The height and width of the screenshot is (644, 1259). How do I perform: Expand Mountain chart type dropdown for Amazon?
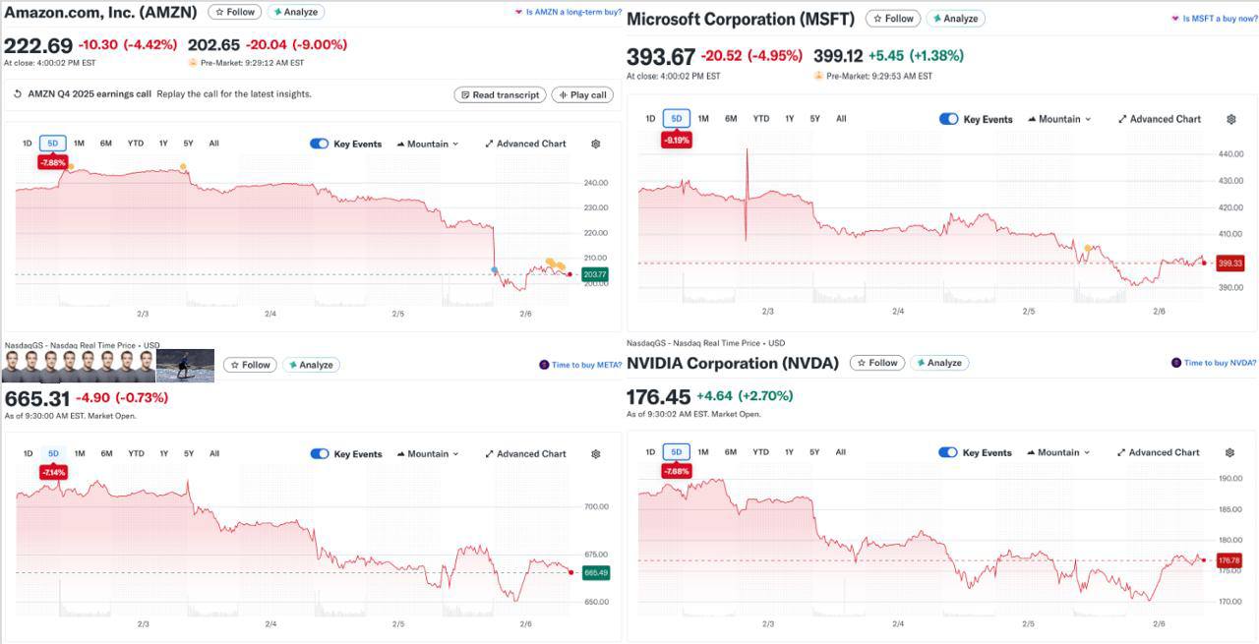[428, 144]
